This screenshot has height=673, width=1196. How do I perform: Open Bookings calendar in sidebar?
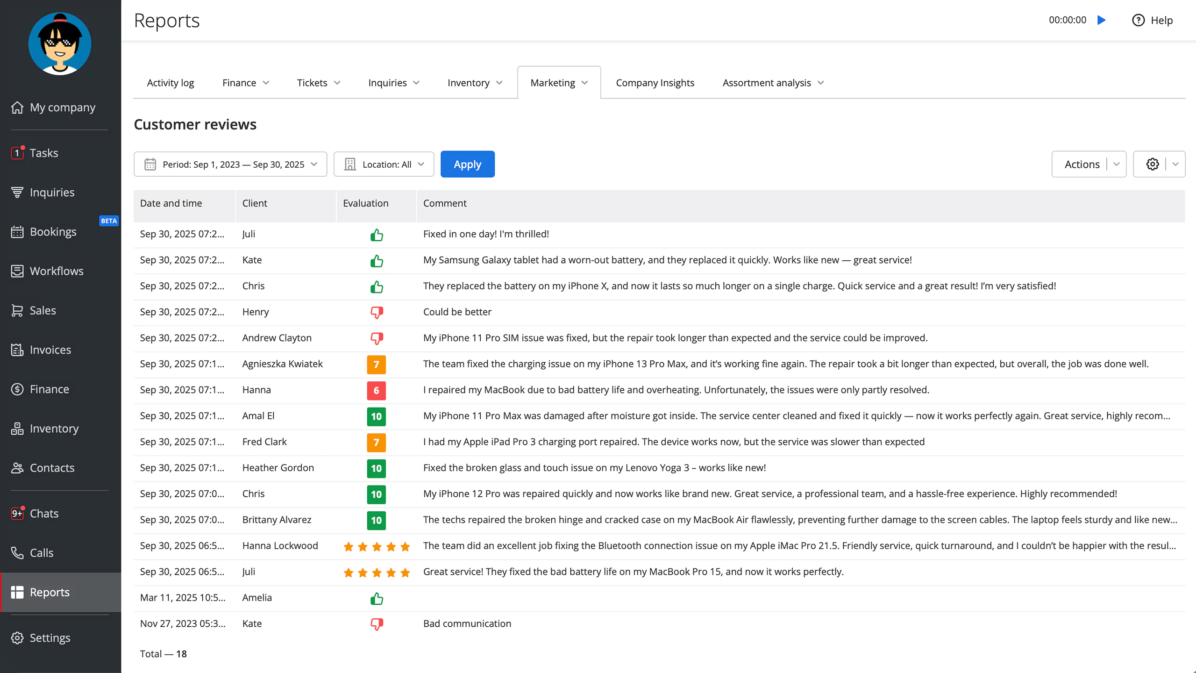coord(53,232)
